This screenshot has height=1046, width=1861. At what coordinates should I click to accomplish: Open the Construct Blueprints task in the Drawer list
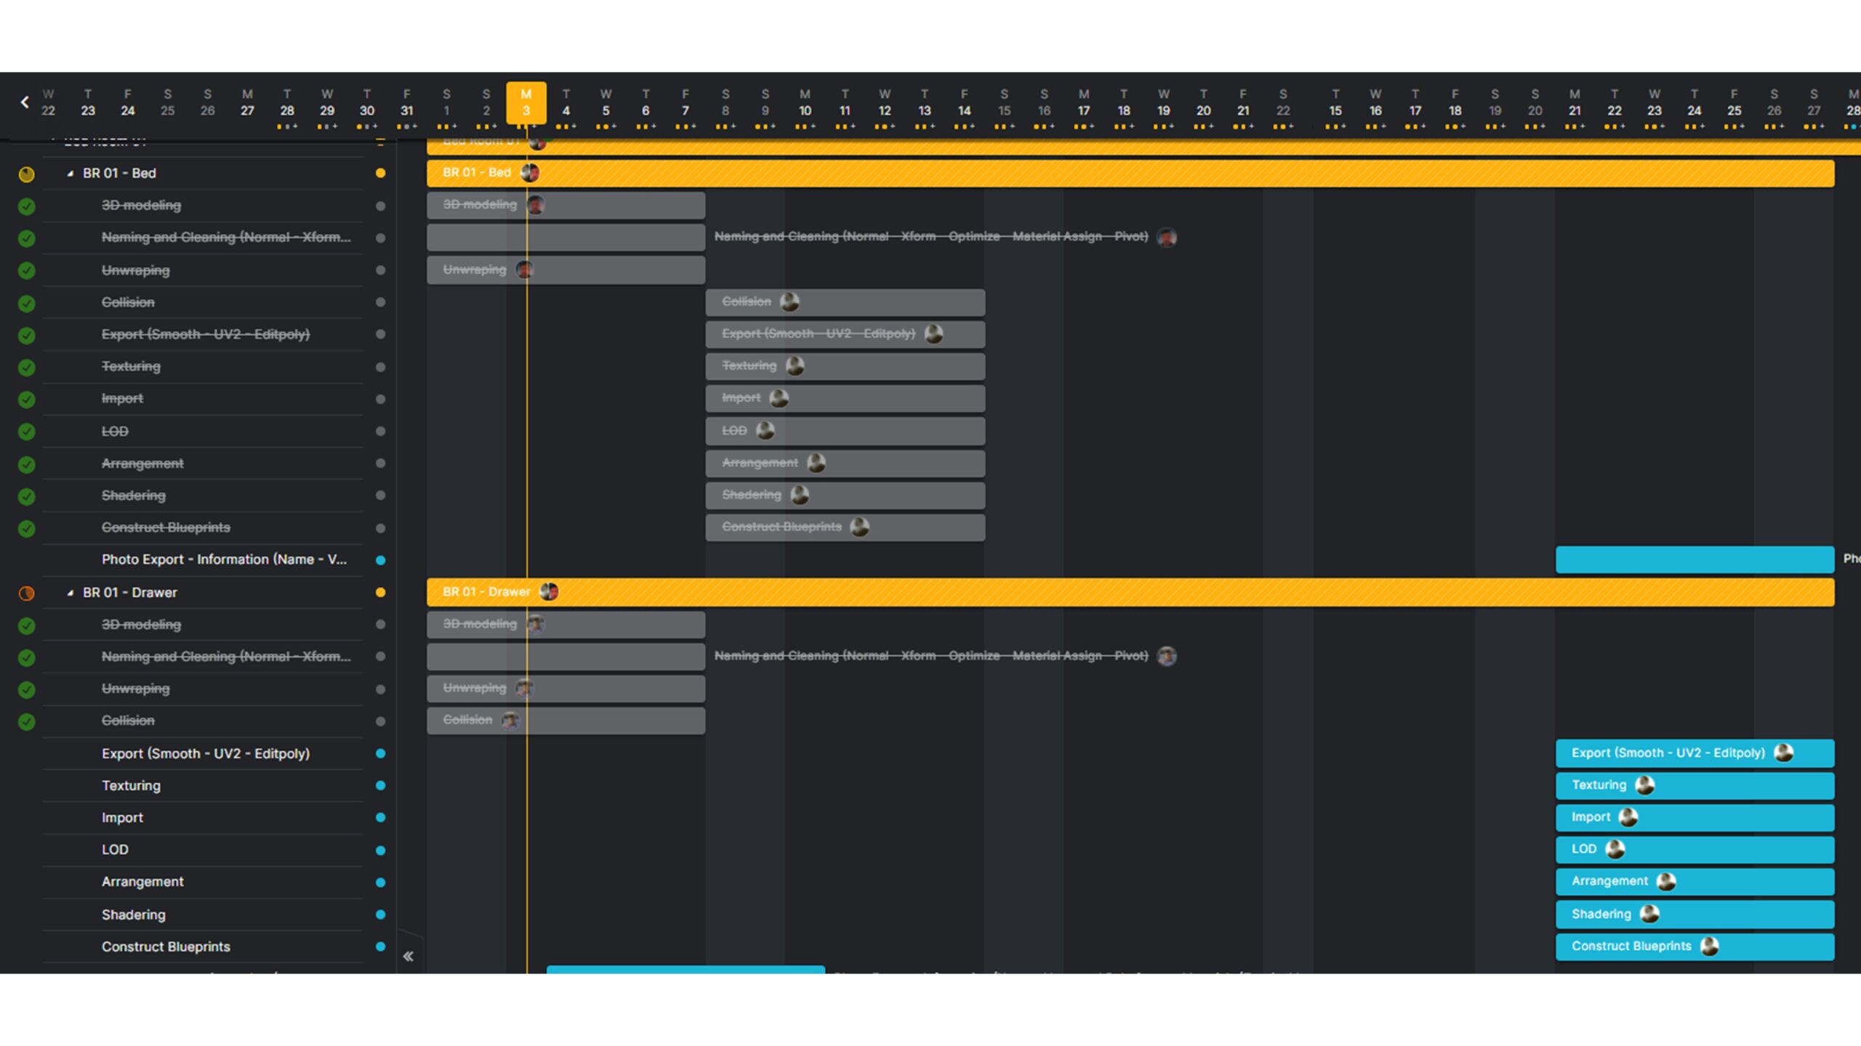[x=166, y=946]
